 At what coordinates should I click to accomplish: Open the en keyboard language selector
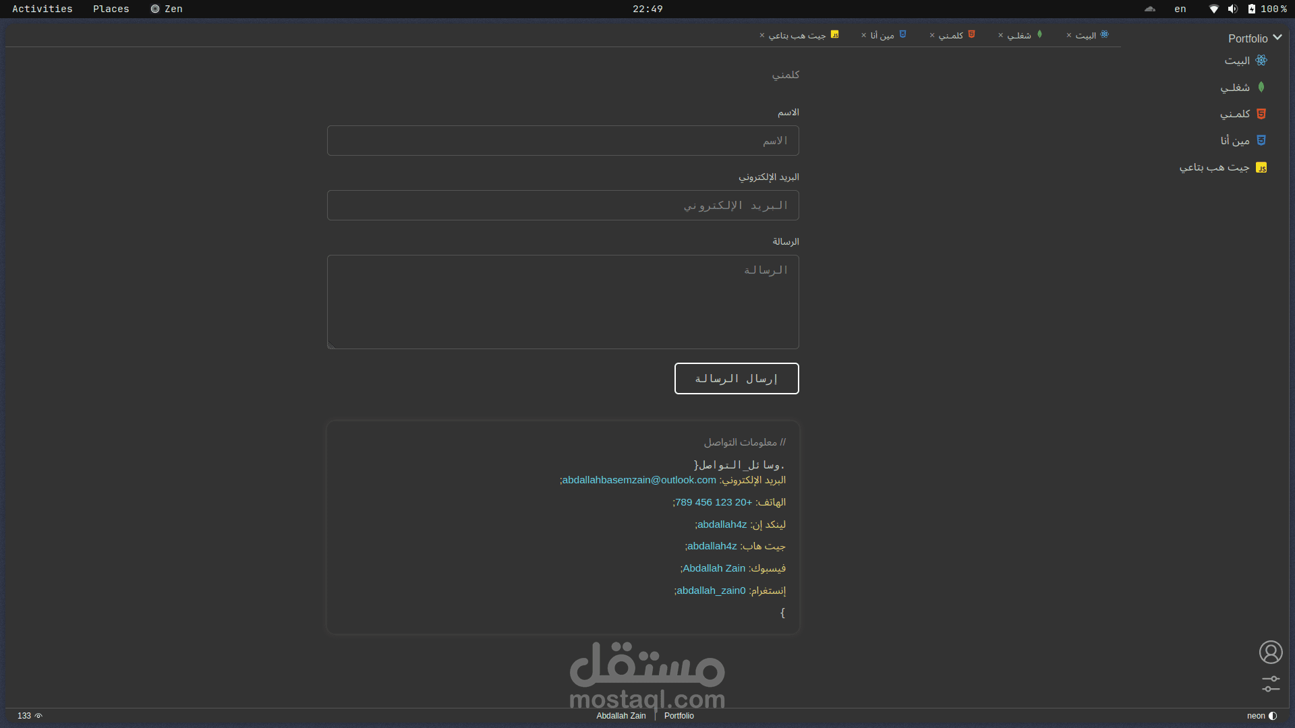(x=1180, y=9)
